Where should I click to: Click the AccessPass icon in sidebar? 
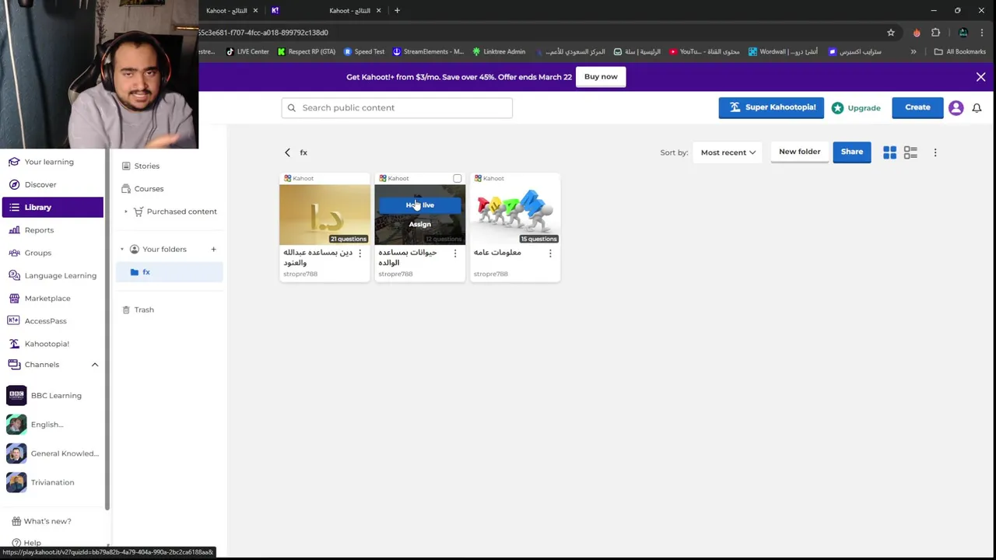[x=14, y=320]
